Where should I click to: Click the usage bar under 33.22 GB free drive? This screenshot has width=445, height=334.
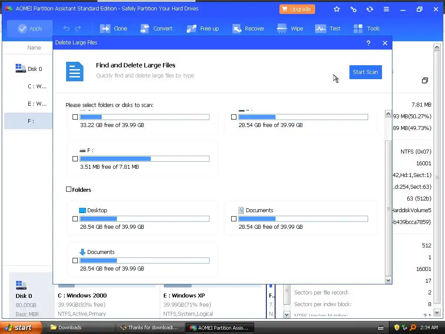click(145, 117)
